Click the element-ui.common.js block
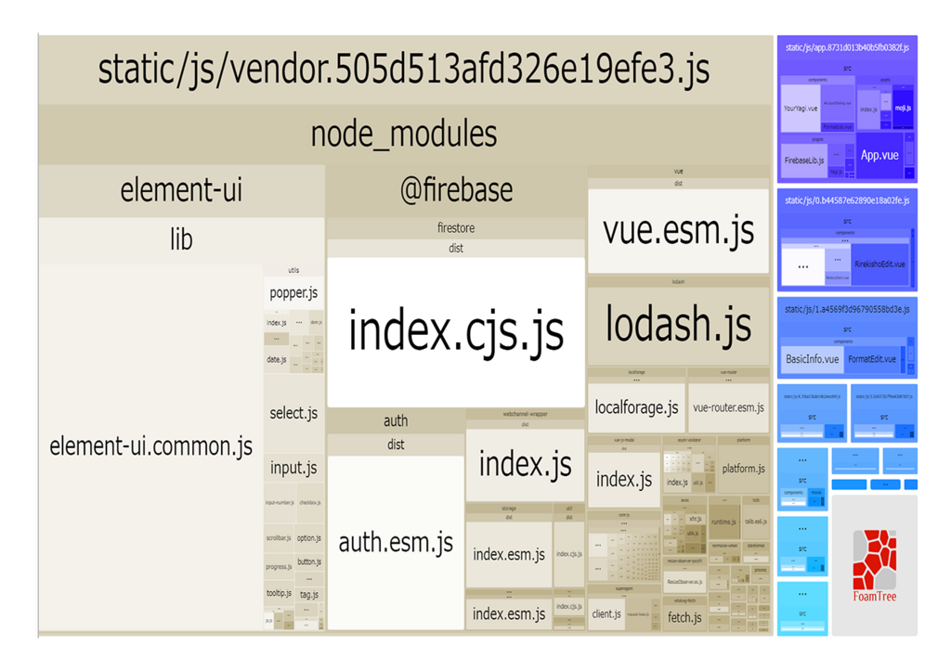Viewport: 951px width, 671px height. (x=151, y=446)
